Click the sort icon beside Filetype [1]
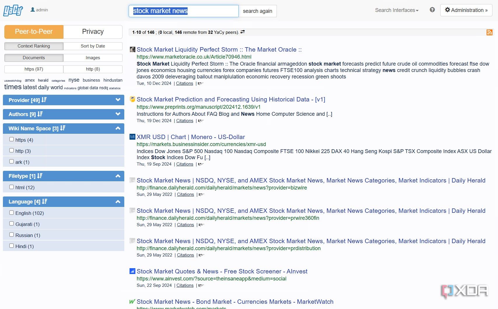 40,176
